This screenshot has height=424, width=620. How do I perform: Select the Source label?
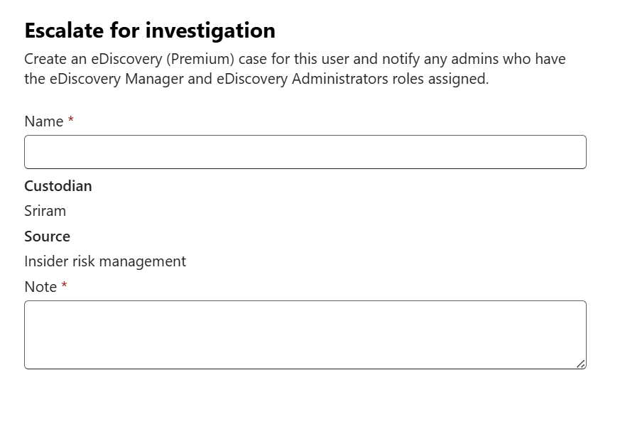47,237
